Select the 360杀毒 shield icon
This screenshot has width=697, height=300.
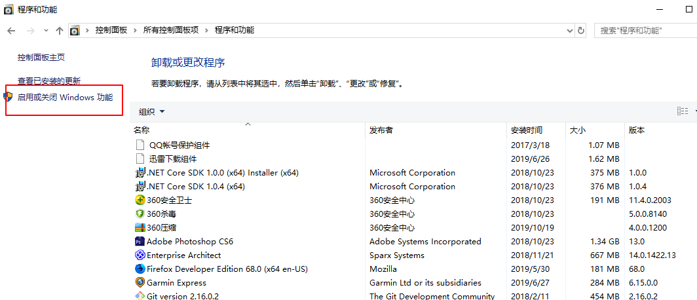(140, 214)
